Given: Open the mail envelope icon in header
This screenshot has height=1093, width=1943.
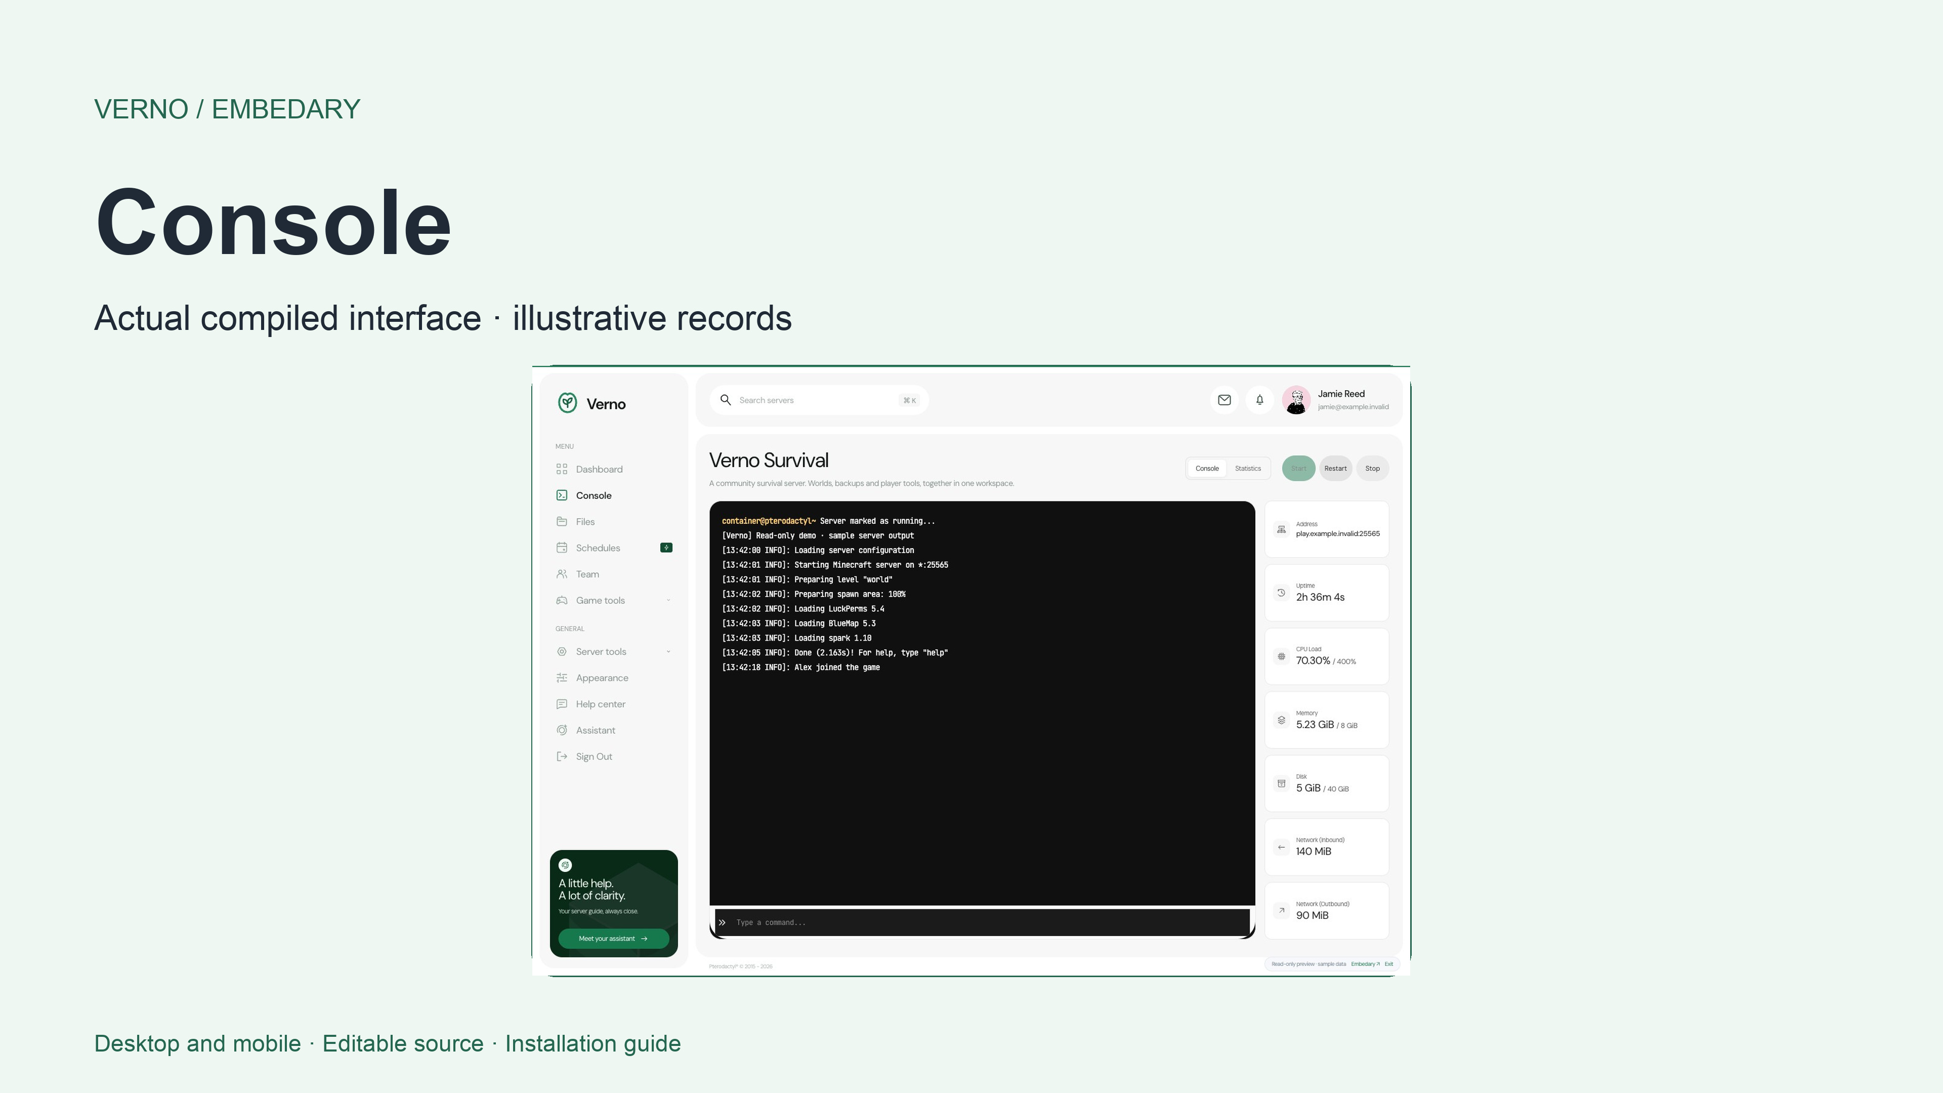Looking at the screenshot, I should 1224,400.
